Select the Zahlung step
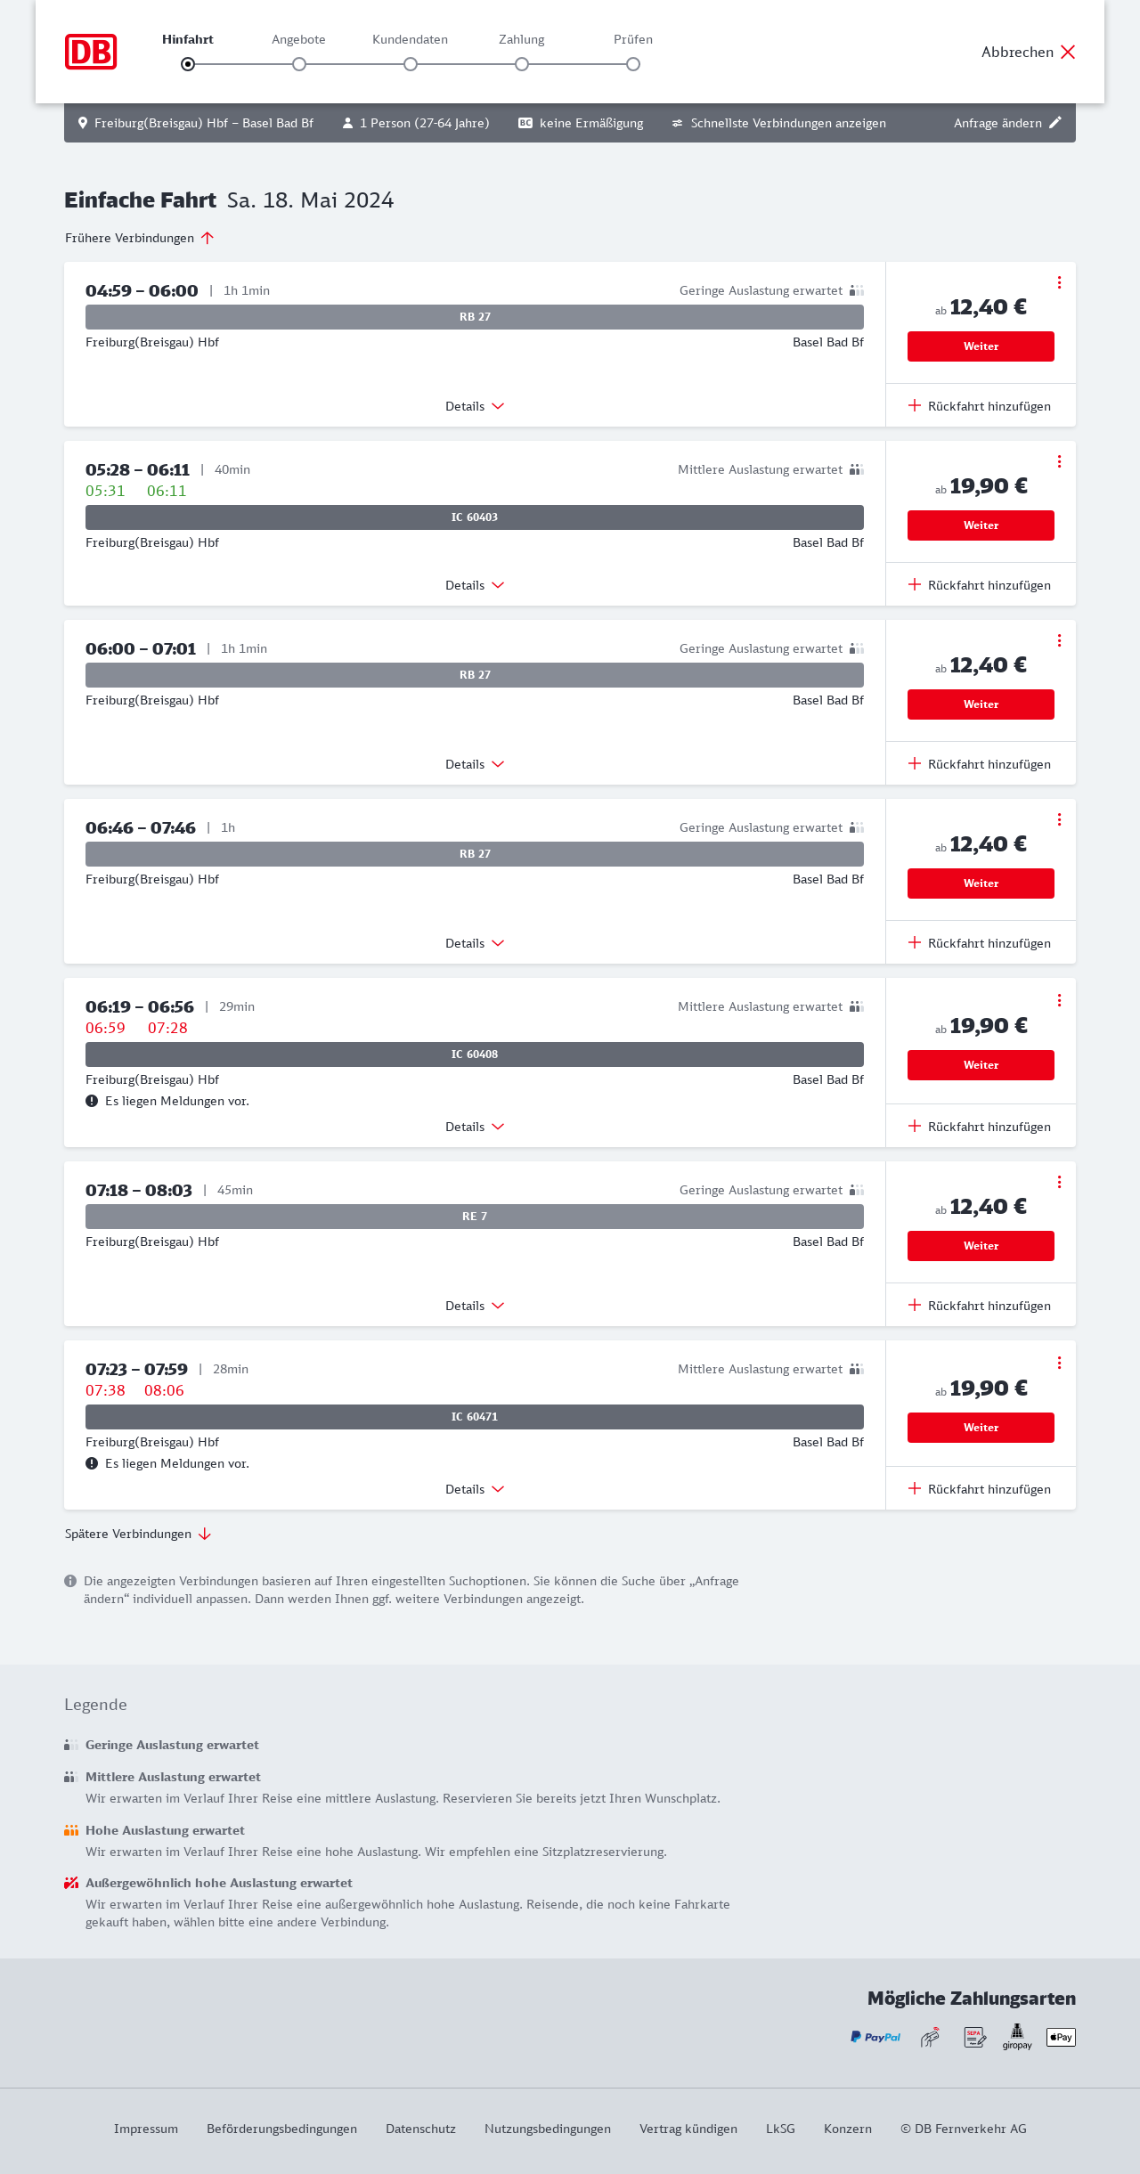This screenshot has height=2174, width=1140. [522, 64]
